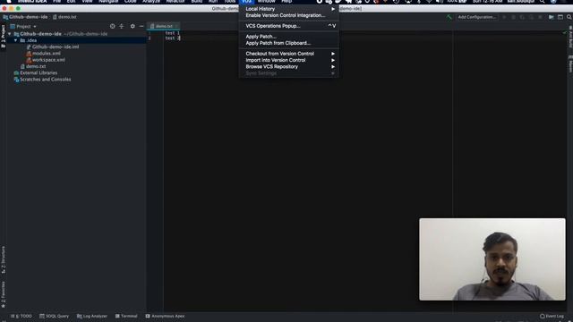Viewport: 573px width, 322px height.
Task: Choose Apply Patch from Clipboard
Action: click(x=288, y=43)
